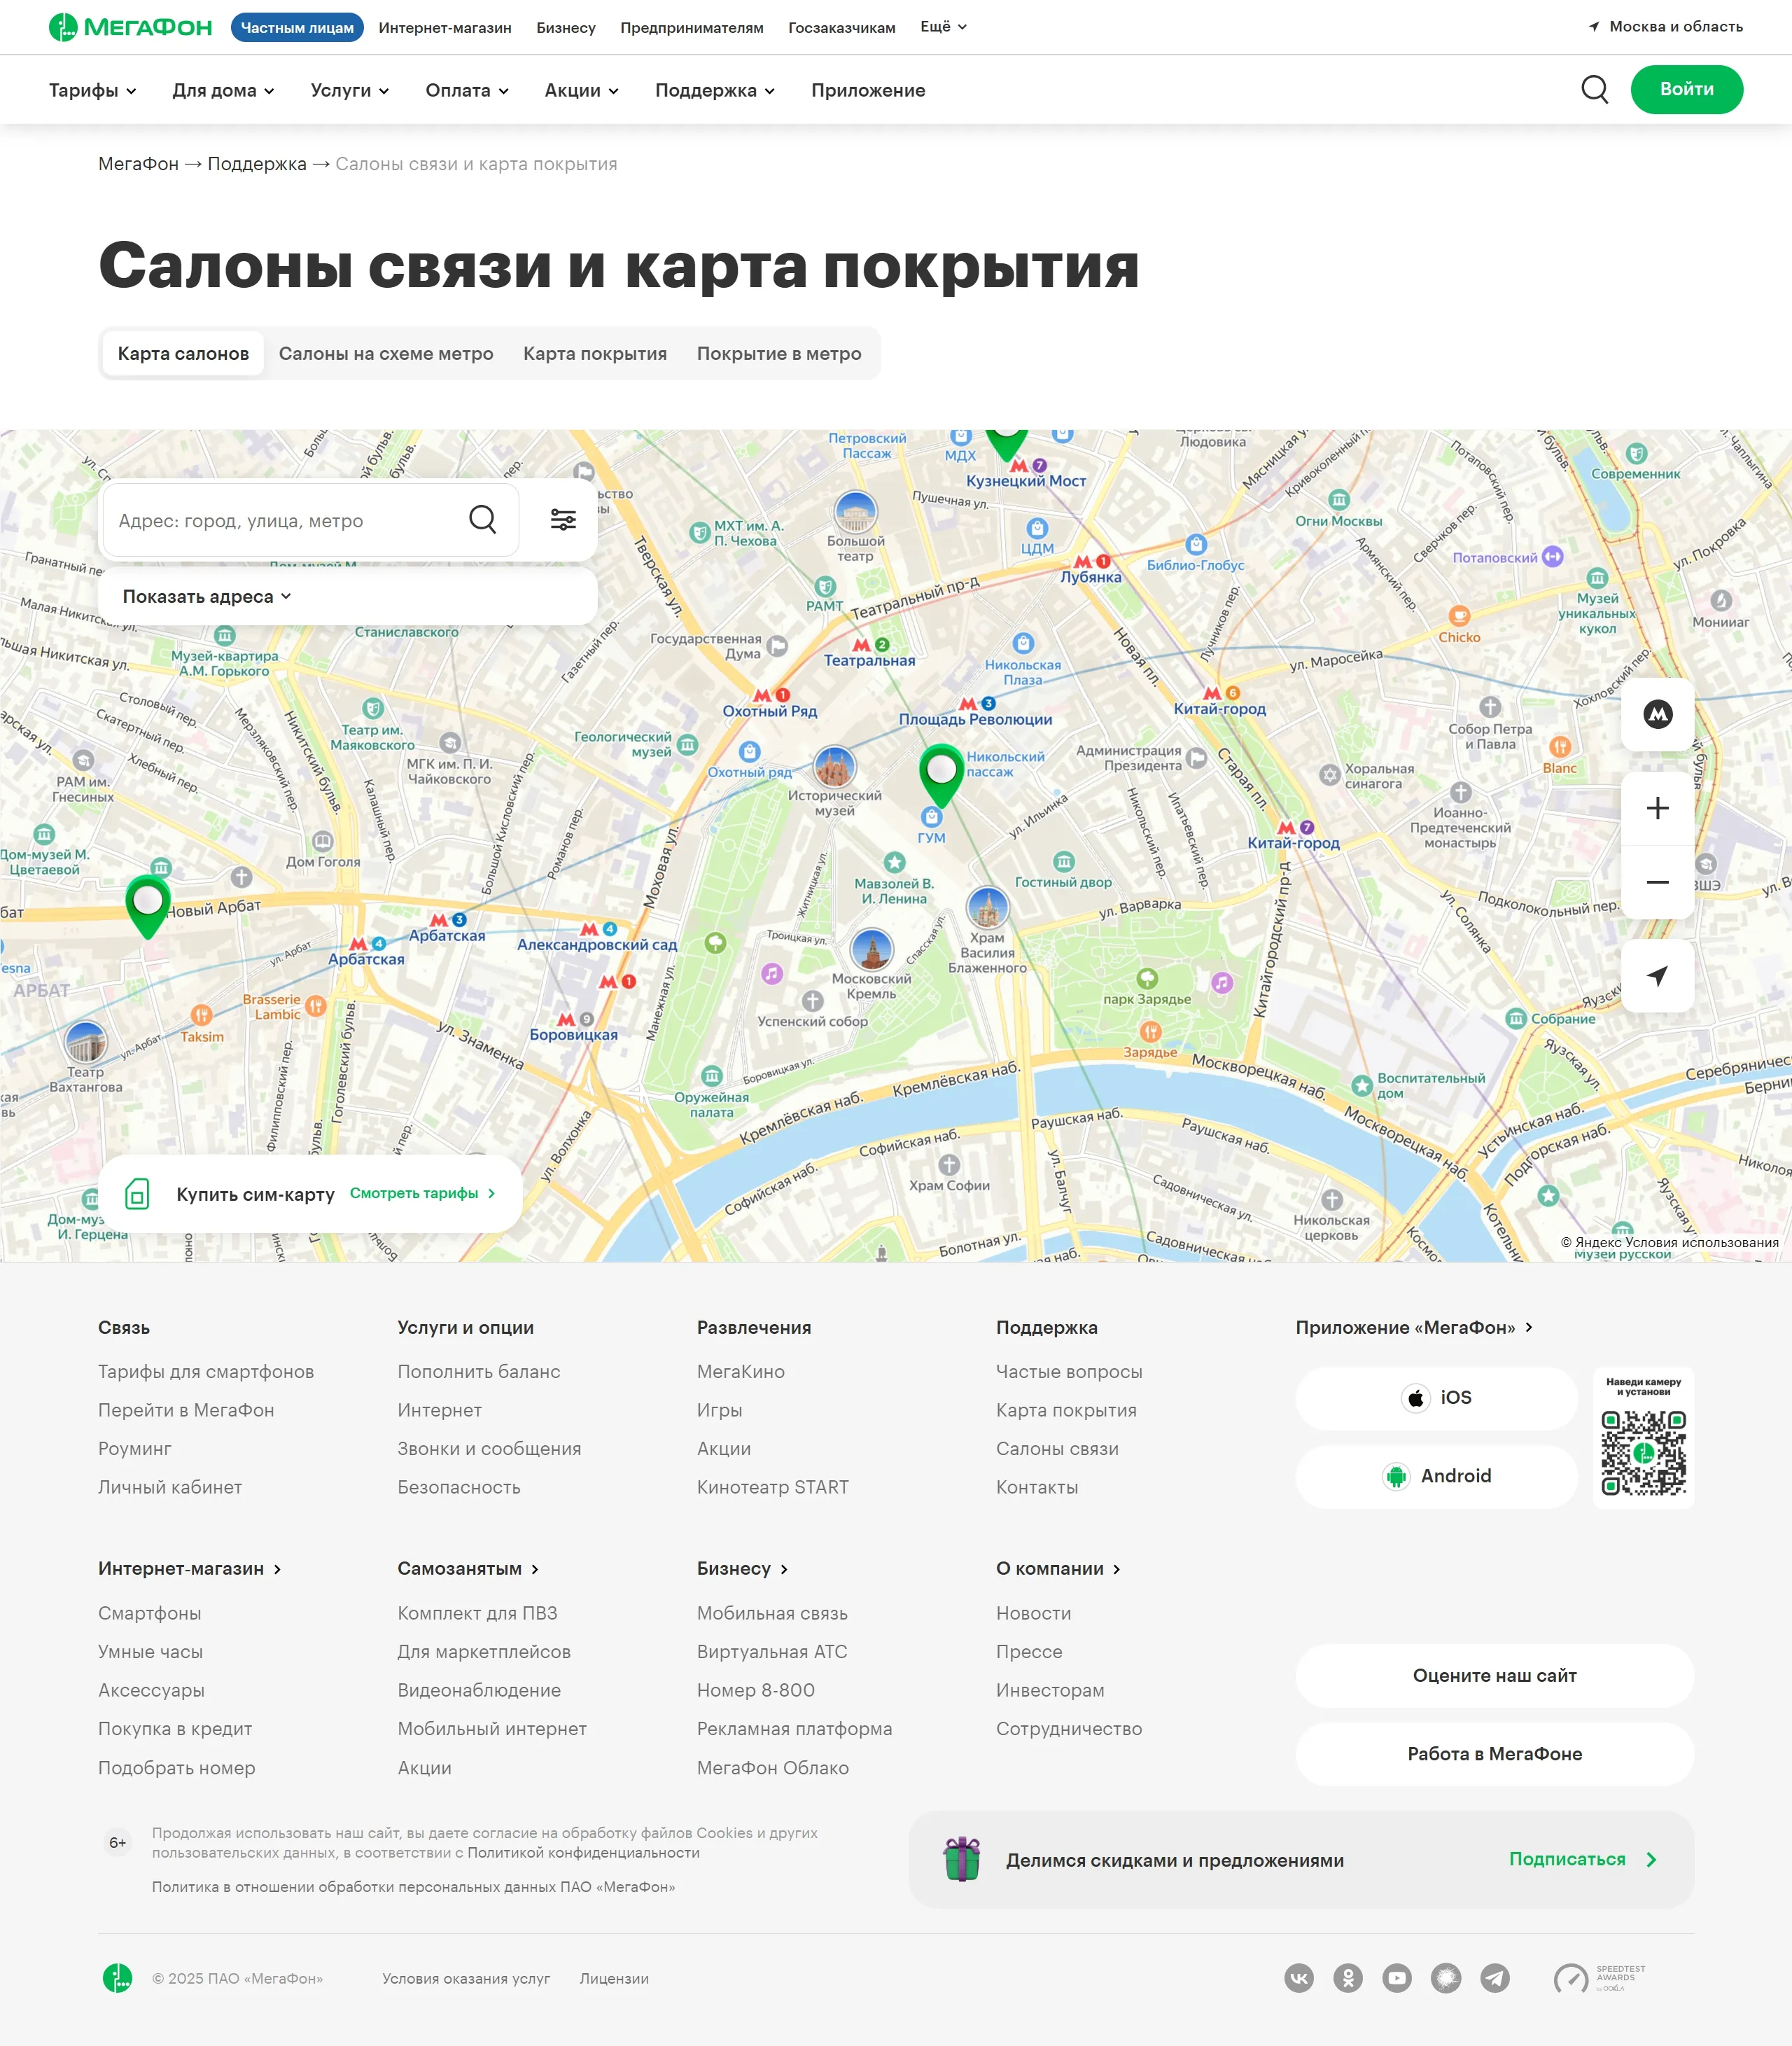Open the YouTube icon in footer
The width and height of the screenshot is (1792, 2046).
pyautogui.click(x=1397, y=1979)
